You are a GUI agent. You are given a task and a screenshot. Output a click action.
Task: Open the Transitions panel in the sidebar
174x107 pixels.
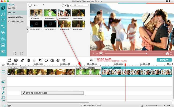(x=3, y=26)
